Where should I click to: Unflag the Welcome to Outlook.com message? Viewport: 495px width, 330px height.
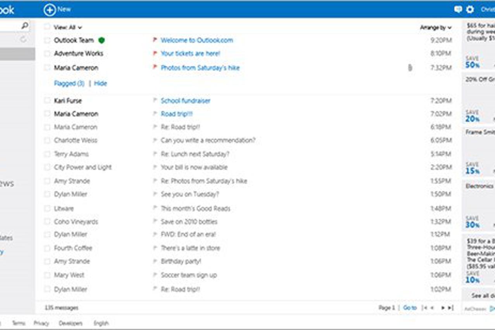tap(155, 40)
